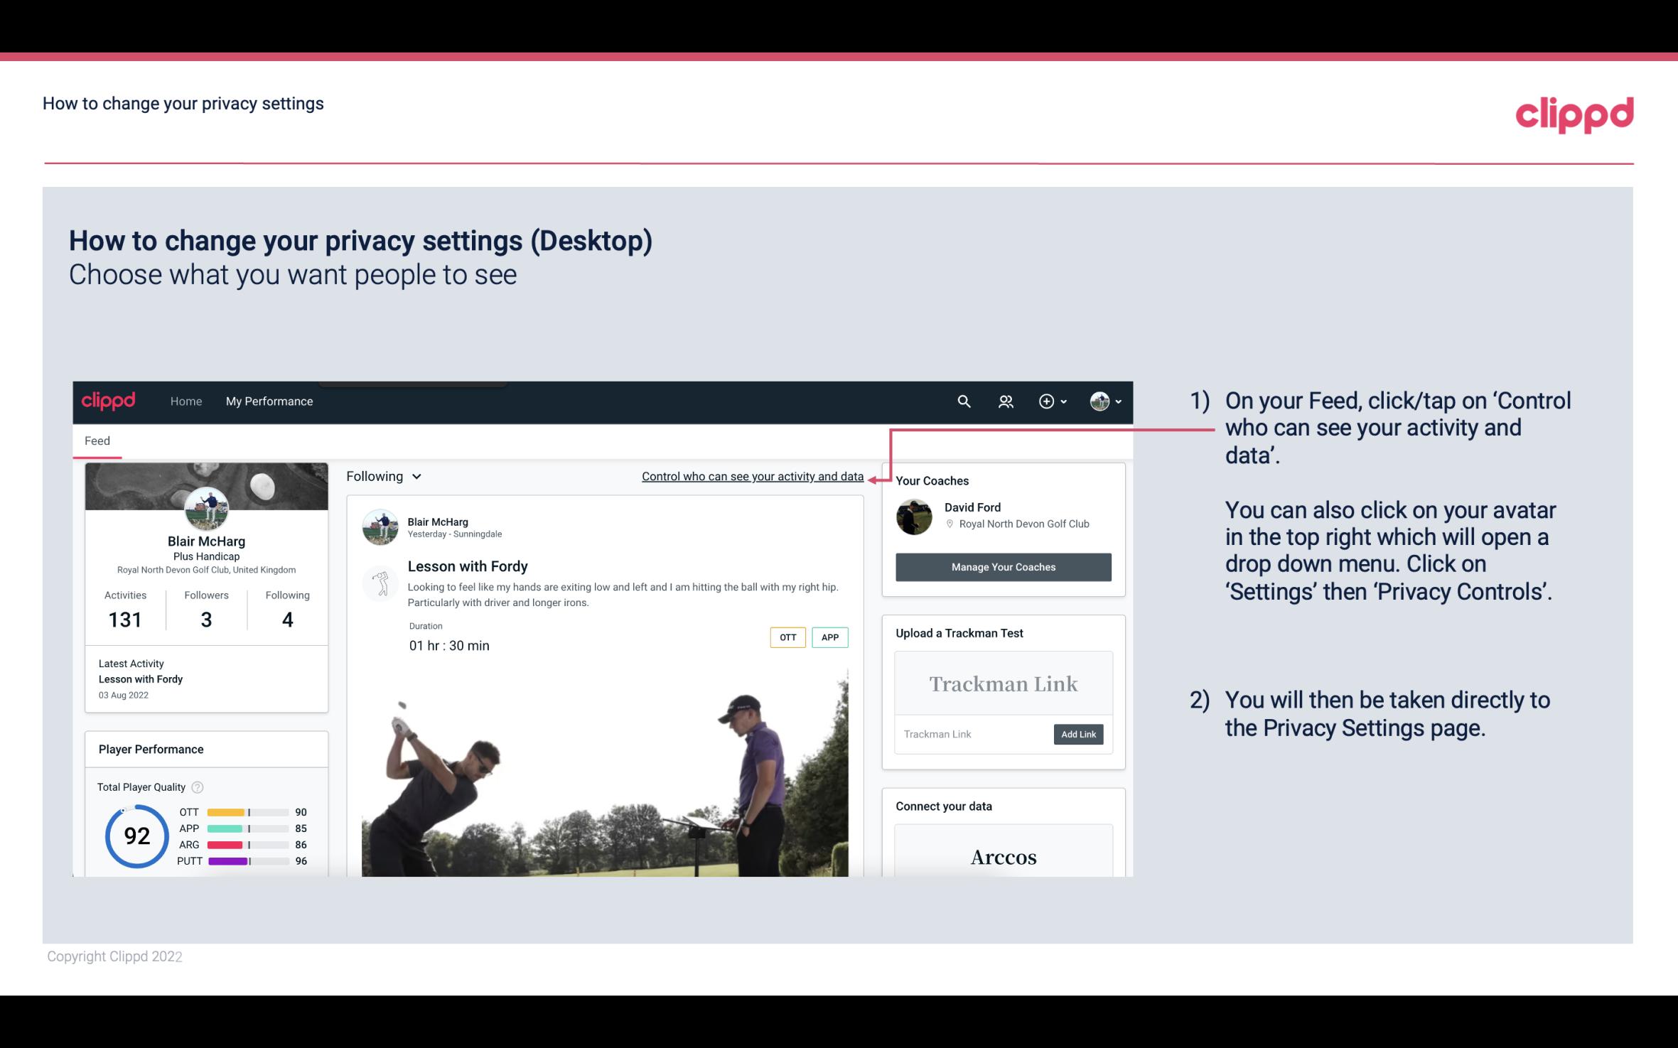Screen dimensions: 1678x1048
Task: Click the Add Link button for Trackman
Action: click(1077, 734)
